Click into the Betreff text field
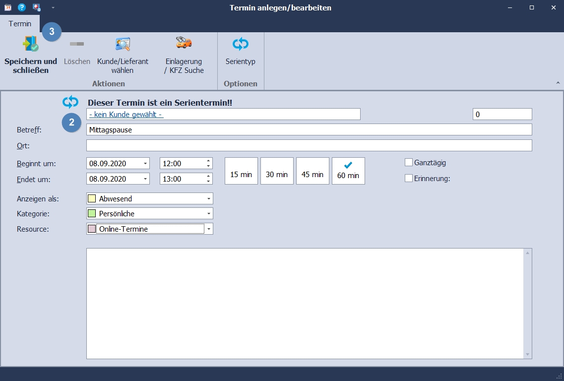This screenshot has height=381, width=564. click(x=309, y=130)
